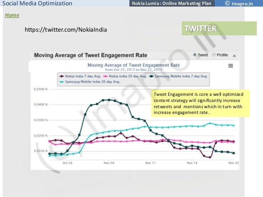Click the 'Nov 25' x-axis label
Viewport: 263px width, 197px height.
(233, 163)
